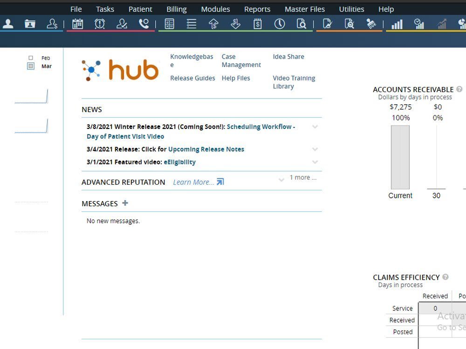Click the phone call icon
The width and height of the screenshot is (466, 349).
[x=144, y=24]
